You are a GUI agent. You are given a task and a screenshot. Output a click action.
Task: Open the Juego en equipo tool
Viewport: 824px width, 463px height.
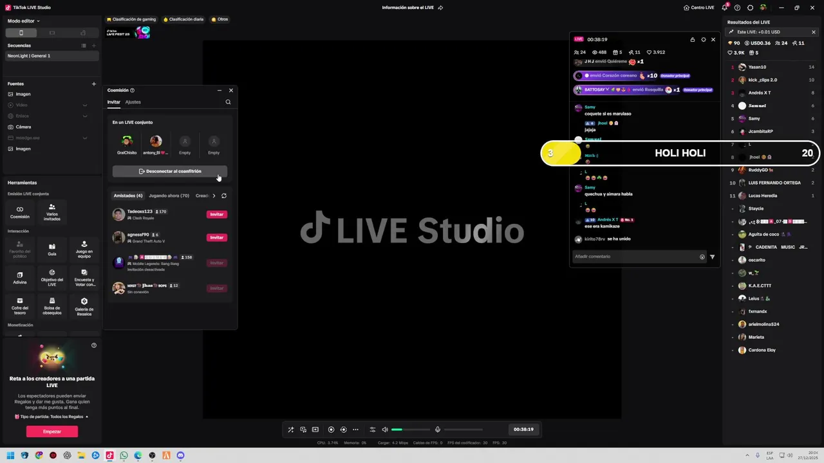84,249
